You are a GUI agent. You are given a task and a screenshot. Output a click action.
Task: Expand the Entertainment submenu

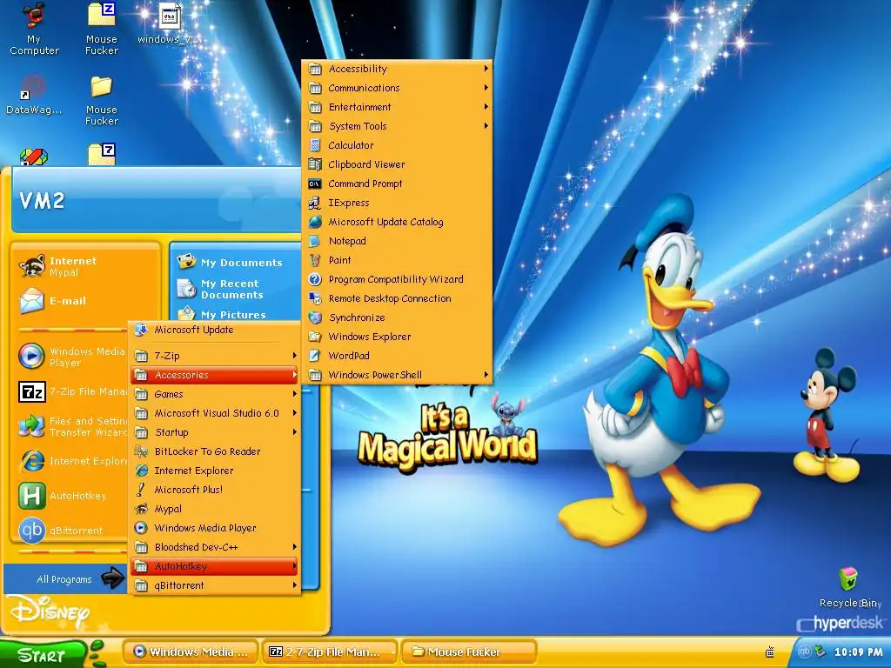(x=397, y=107)
